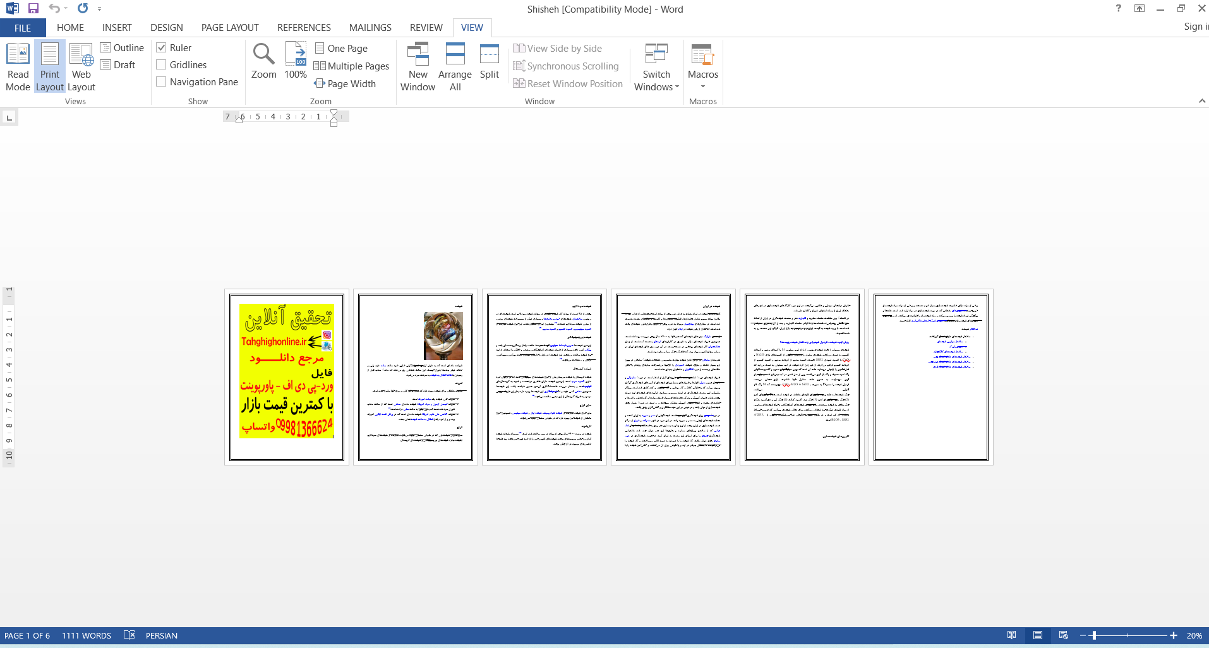Click Arrange All windows

pos(455,67)
